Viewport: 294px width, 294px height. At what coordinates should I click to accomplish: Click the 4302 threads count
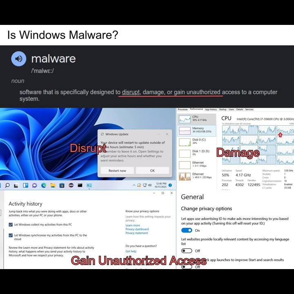[x=239, y=185]
